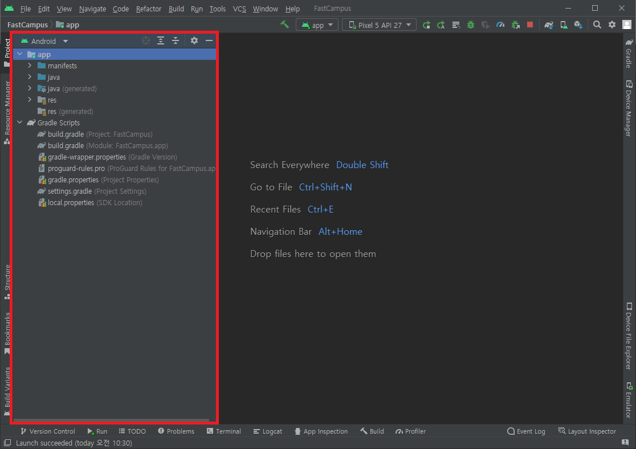
Task: Click FastCampus in the navigation breadcrumb
Action: [x=27, y=25]
